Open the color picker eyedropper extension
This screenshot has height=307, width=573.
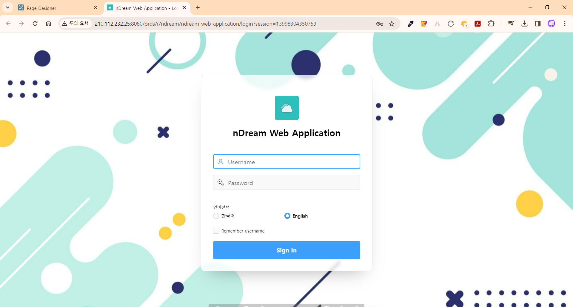pos(411,24)
